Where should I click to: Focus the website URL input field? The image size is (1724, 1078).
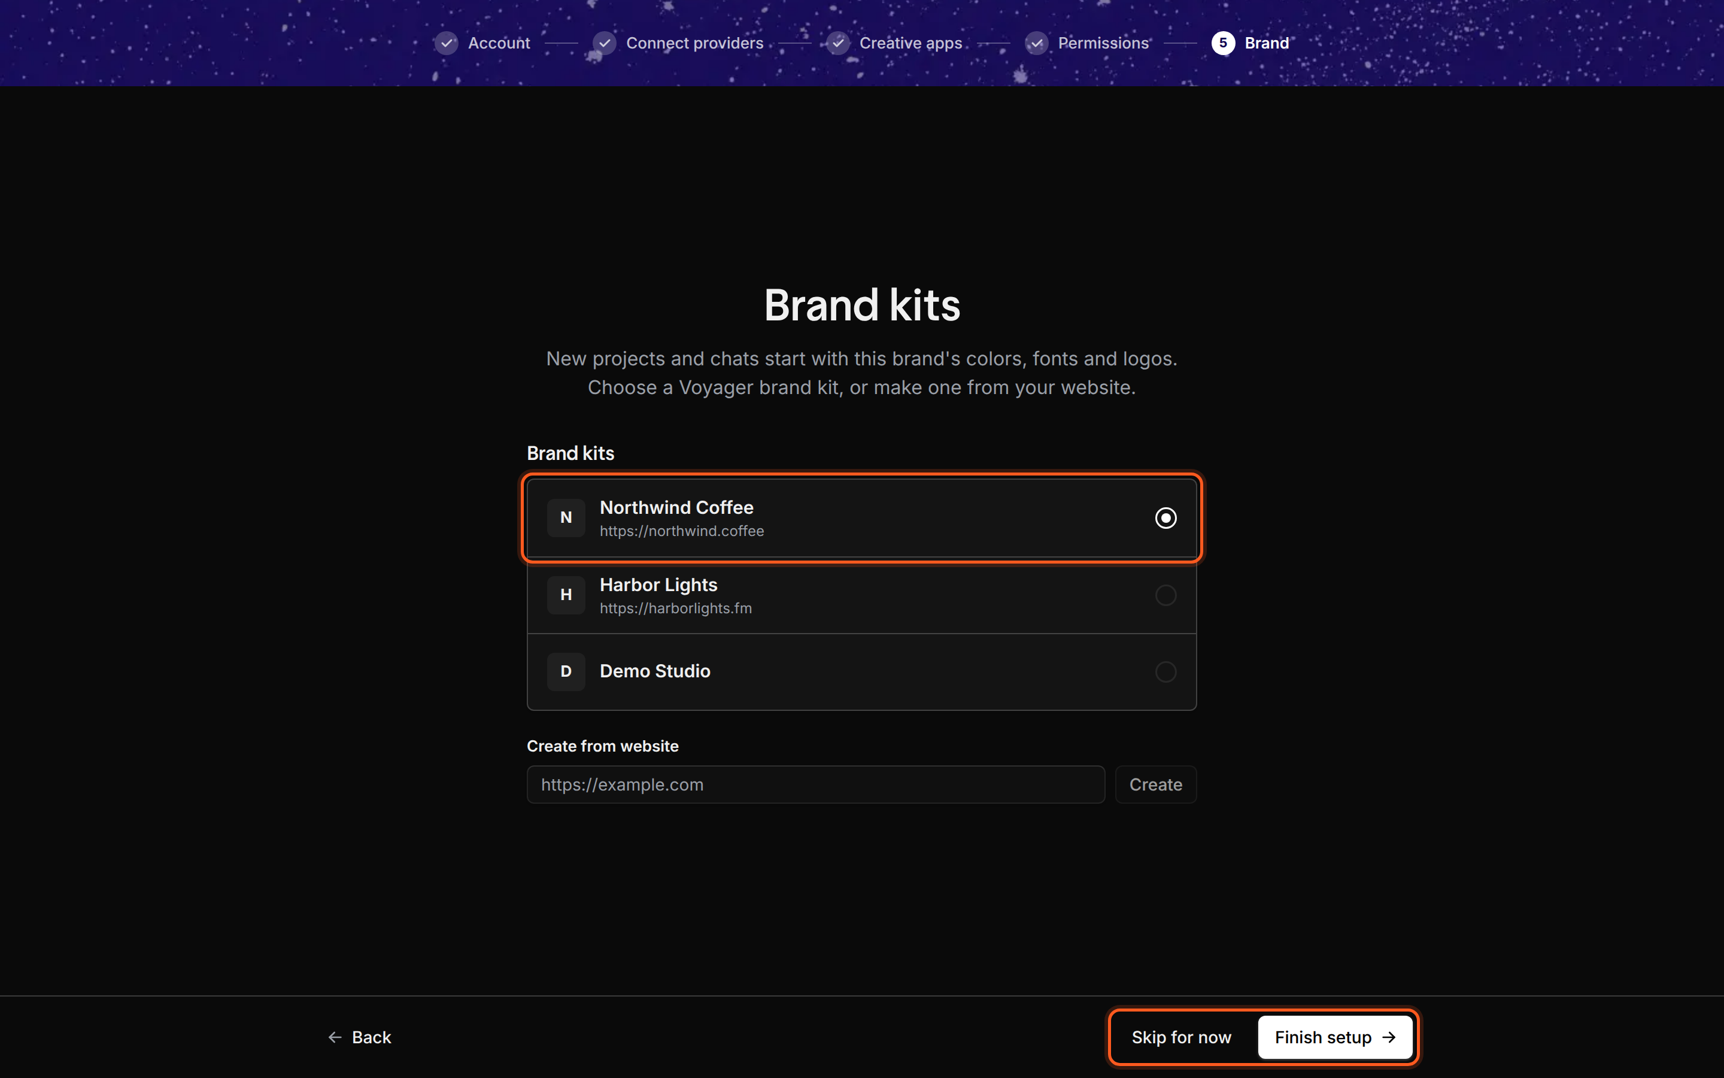[x=816, y=785]
